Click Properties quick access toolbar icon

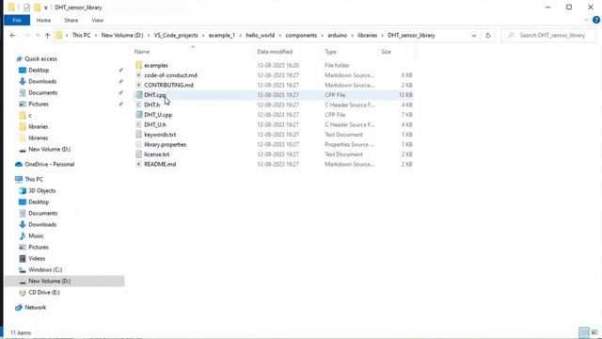click(26, 8)
